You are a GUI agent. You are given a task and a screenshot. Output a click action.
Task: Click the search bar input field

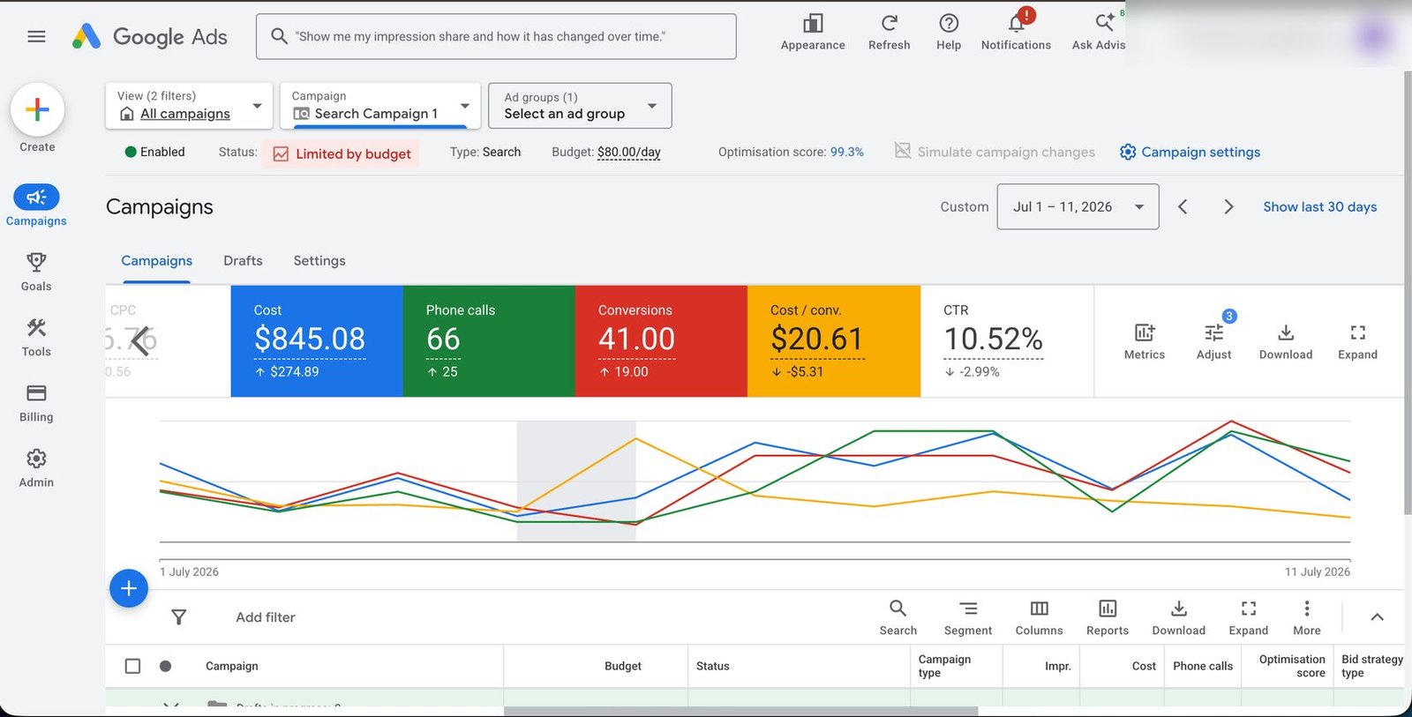[x=496, y=36]
